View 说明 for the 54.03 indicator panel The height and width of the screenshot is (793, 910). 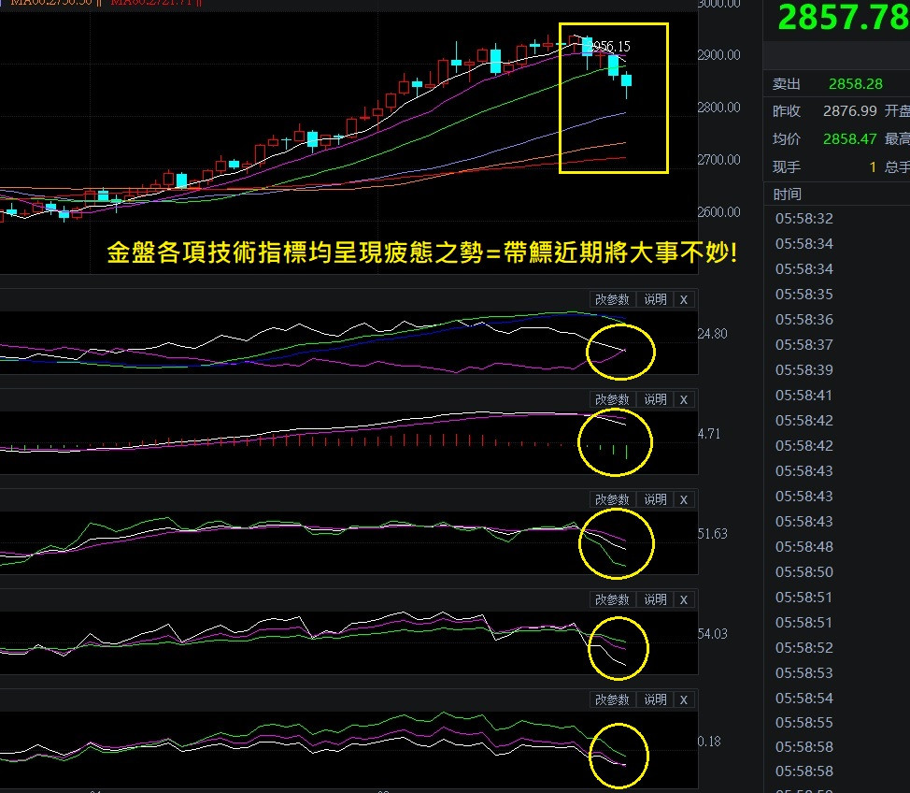655,599
